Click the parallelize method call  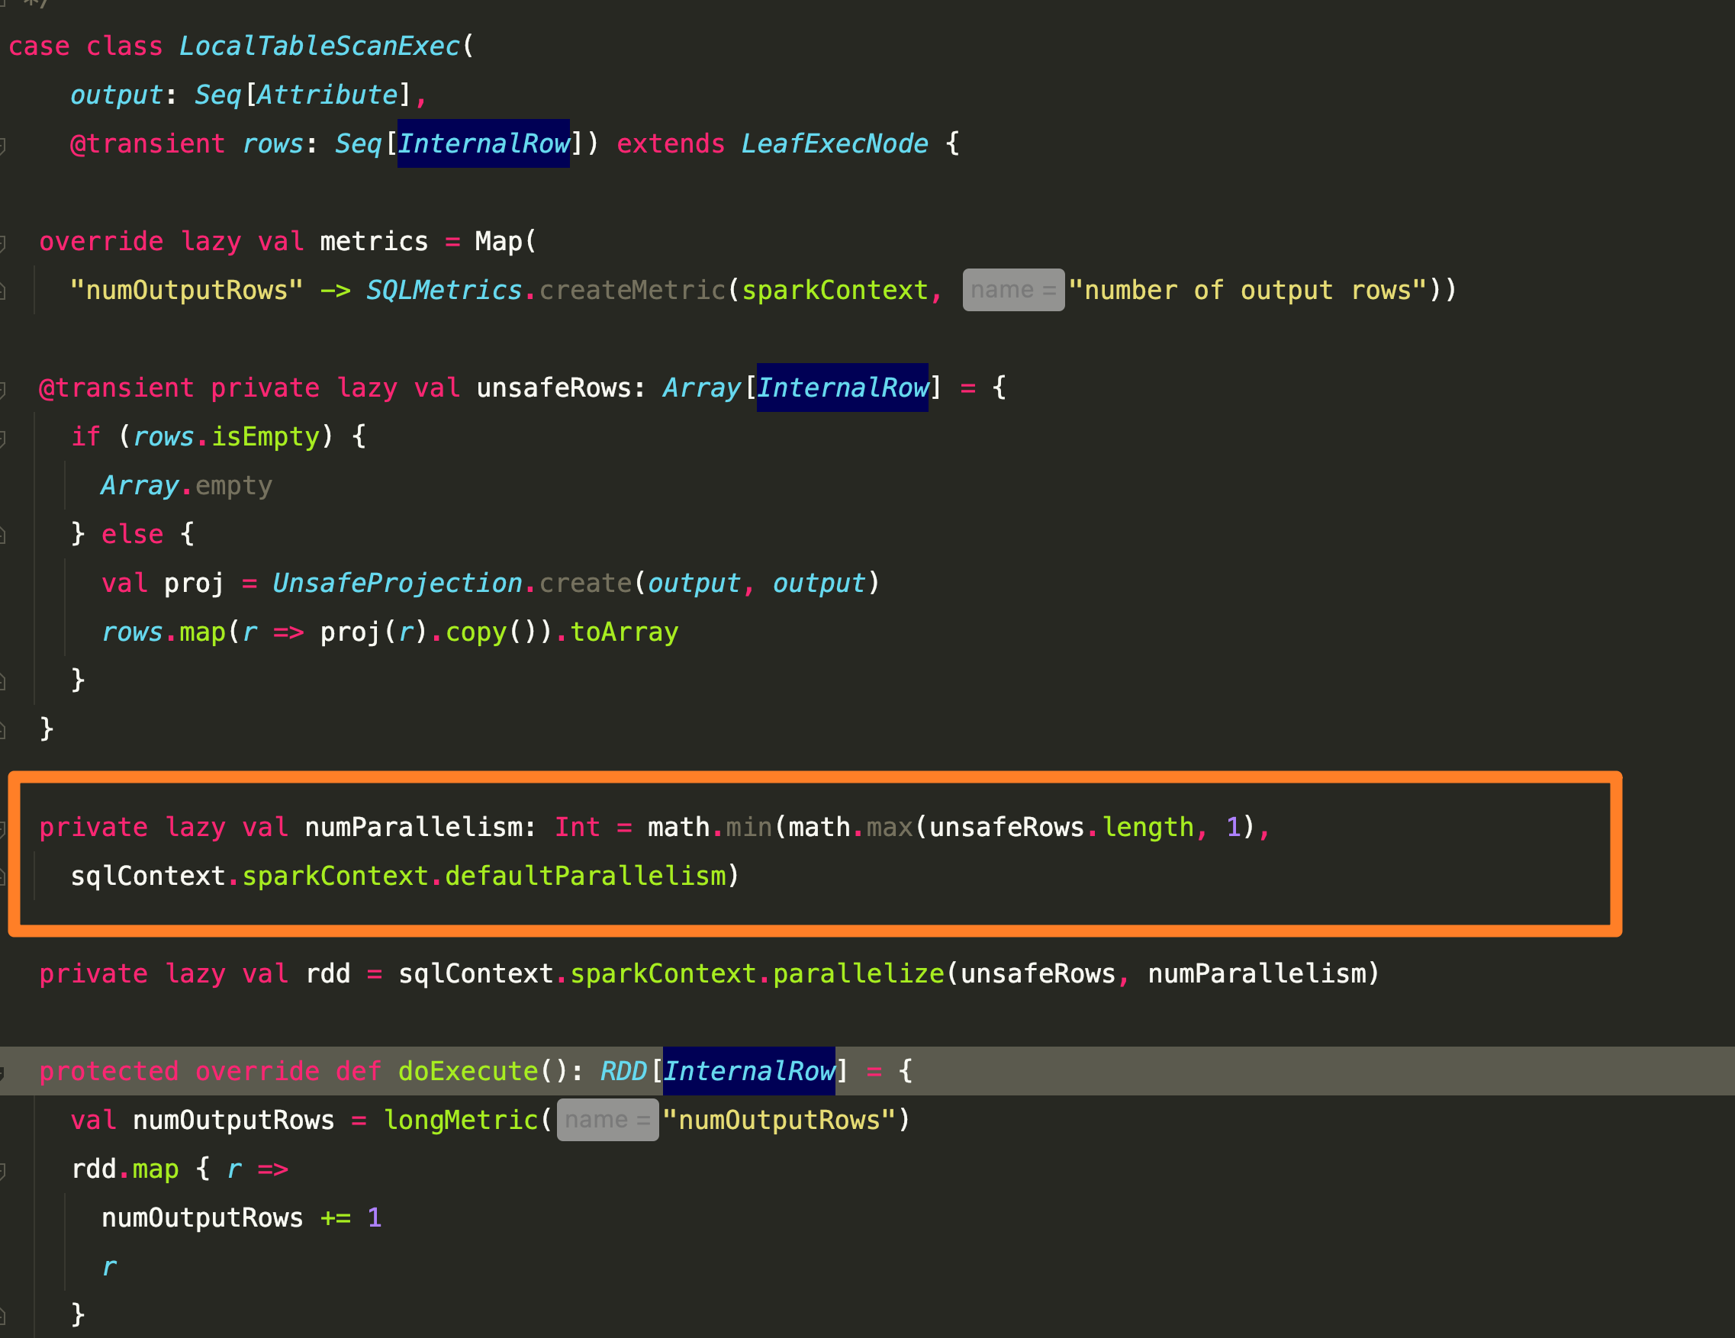click(x=858, y=974)
